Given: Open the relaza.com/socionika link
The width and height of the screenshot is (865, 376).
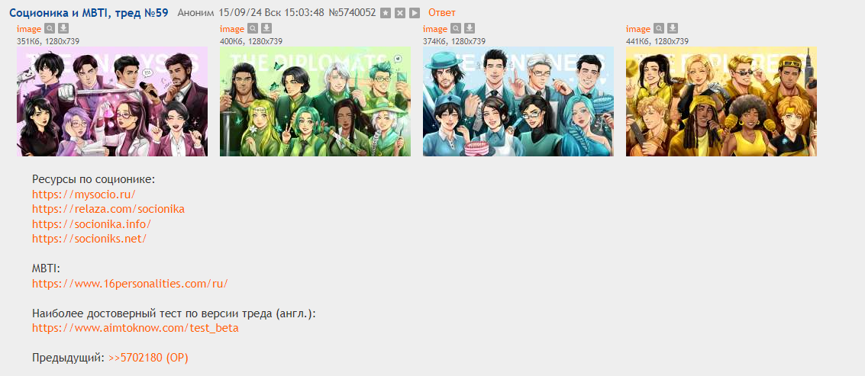Looking at the screenshot, I should click(108, 209).
